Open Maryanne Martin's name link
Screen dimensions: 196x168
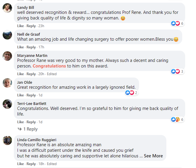pyautogui.click(x=32, y=55)
